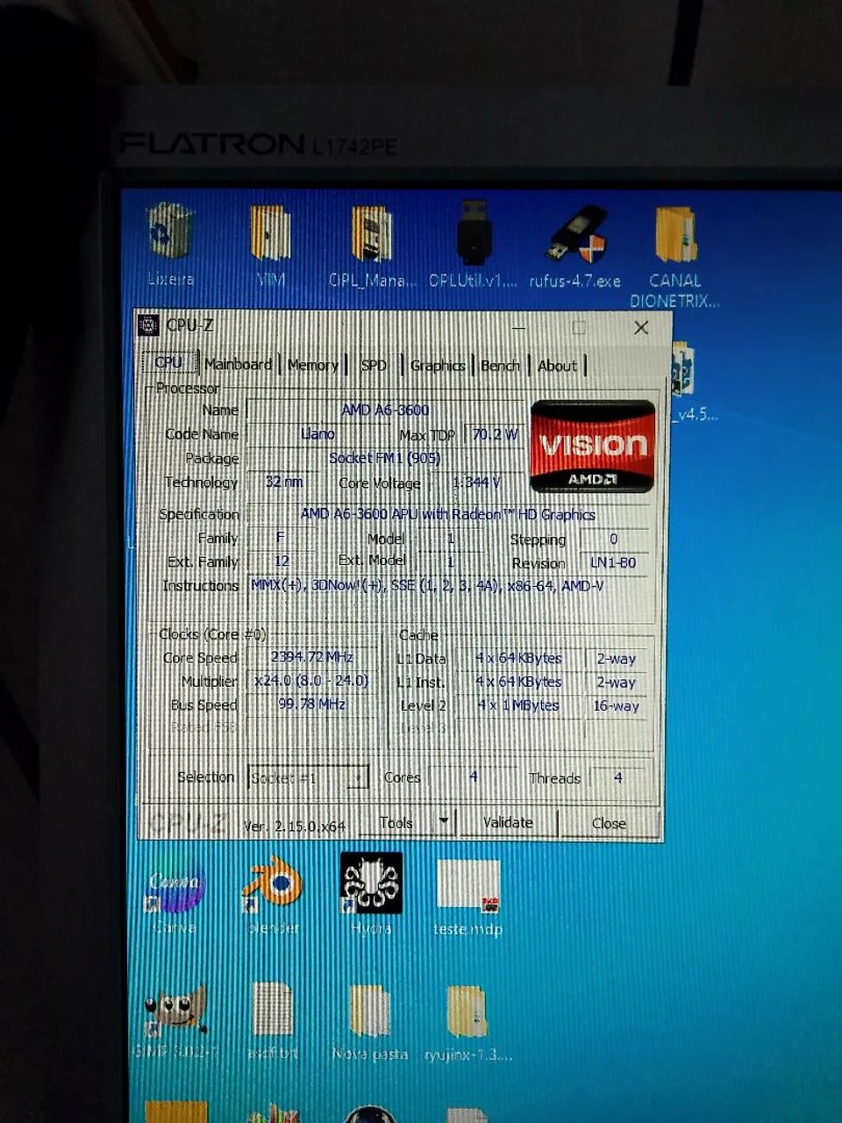Image resolution: width=842 pixels, height=1123 pixels.
Task: Click the Threads count value field
Action: coord(618,778)
